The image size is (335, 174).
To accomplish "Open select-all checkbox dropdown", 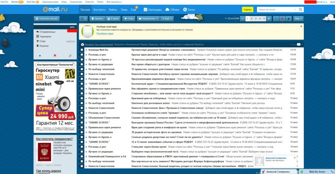I will 83,19.
